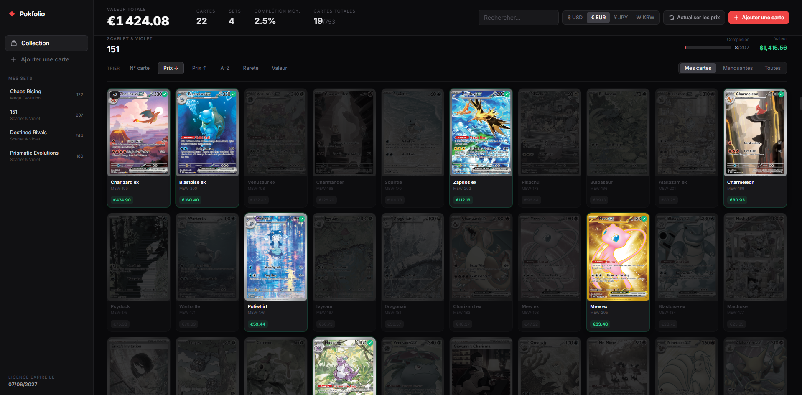802x395 pixels.
Task: Show Toutes cards
Action: pos(772,68)
